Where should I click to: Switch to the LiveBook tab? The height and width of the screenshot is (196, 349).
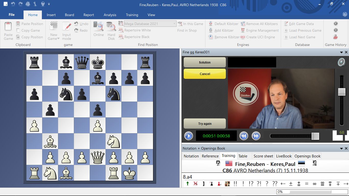coord(284,156)
